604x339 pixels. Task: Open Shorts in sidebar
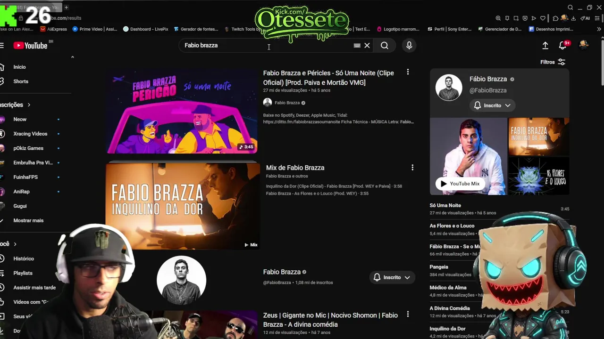(x=21, y=81)
